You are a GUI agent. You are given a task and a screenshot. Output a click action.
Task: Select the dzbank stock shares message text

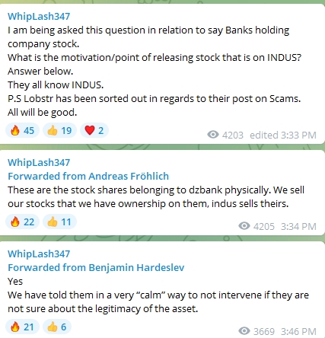click(x=156, y=196)
